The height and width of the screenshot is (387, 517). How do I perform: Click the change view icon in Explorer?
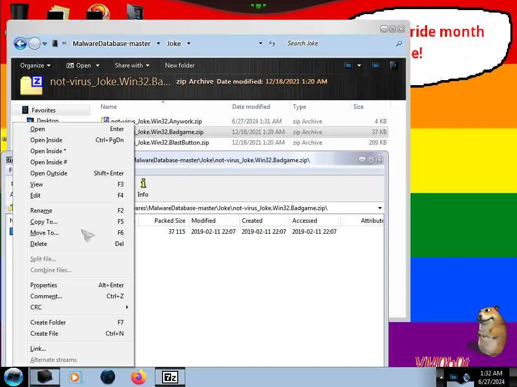[x=348, y=66]
